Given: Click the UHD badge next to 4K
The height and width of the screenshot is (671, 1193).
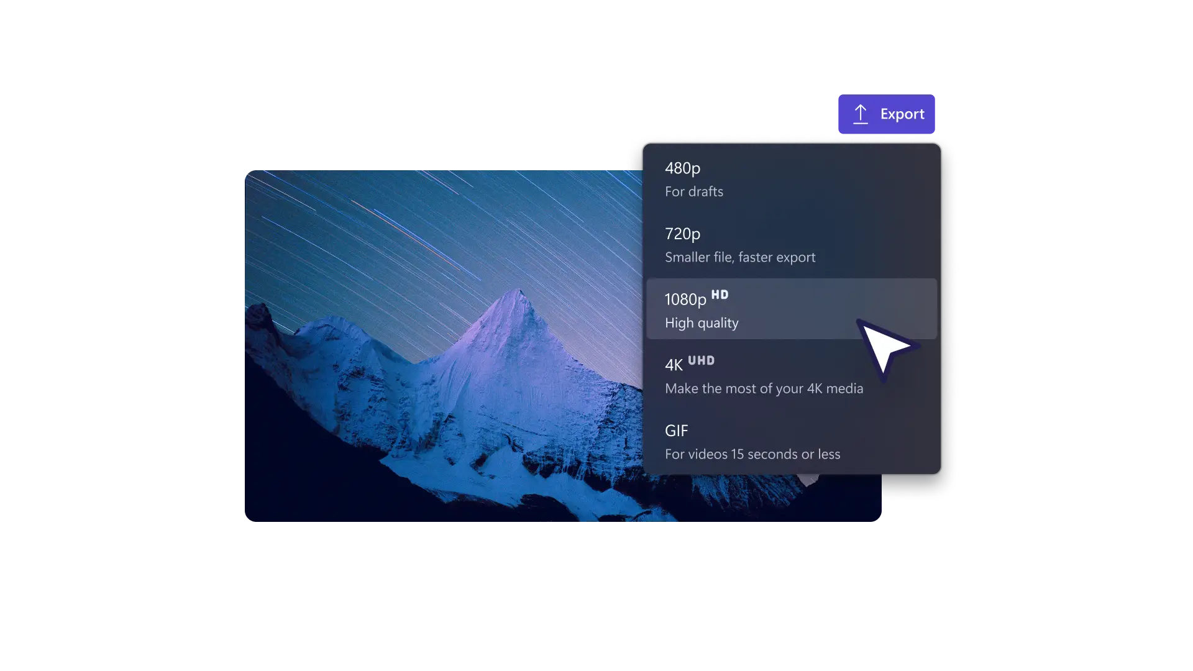Looking at the screenshot, I should coord(702,360).
